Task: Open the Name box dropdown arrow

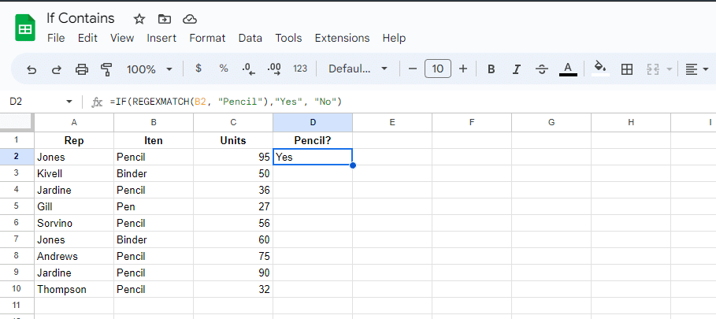Action: [69, 102]
